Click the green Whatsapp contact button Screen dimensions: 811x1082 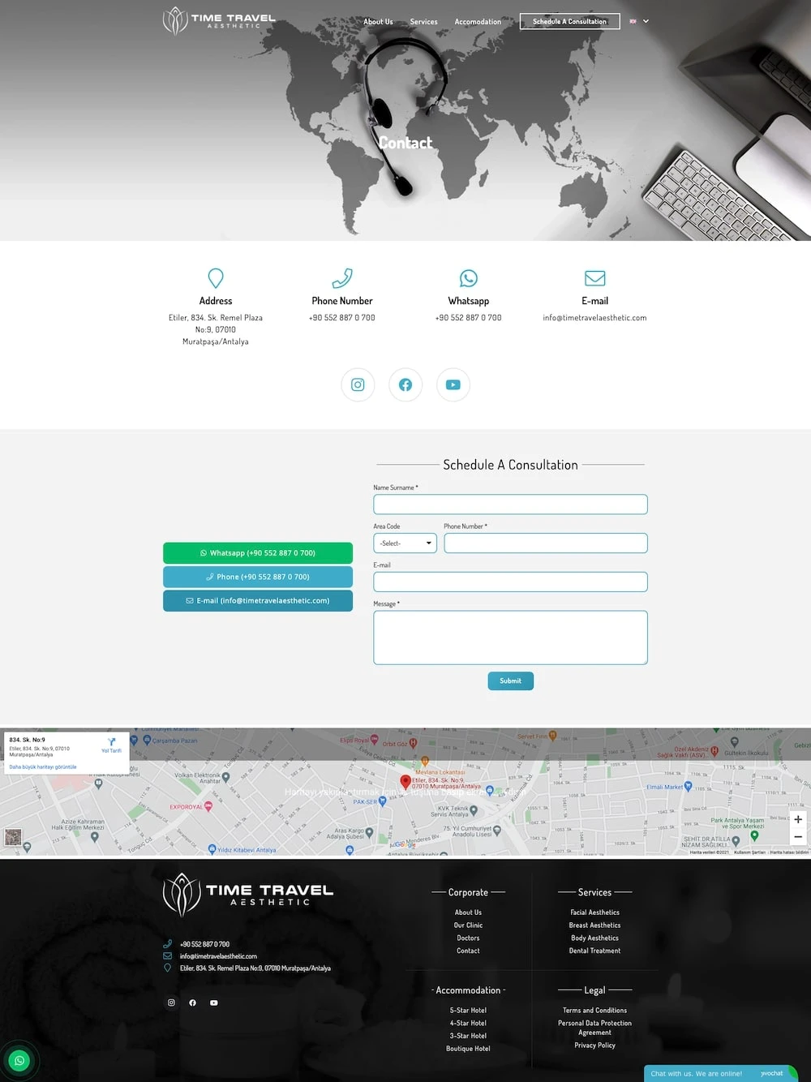pyautogui.click(x=258, y=553)
